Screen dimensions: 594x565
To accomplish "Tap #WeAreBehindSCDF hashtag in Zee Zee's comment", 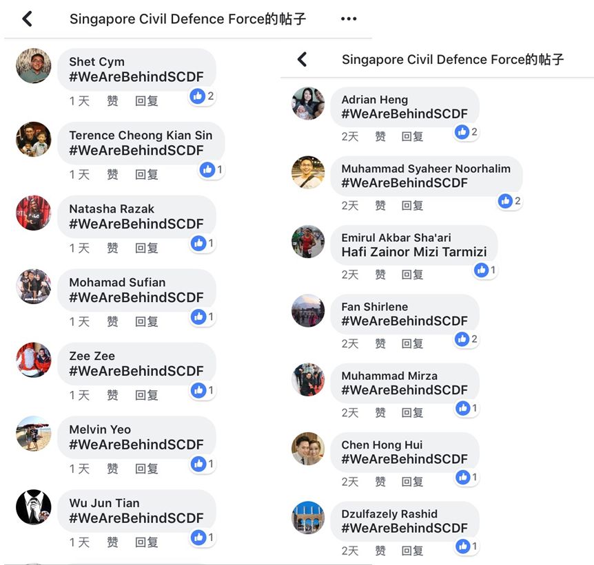I will [x=136, y=371].
